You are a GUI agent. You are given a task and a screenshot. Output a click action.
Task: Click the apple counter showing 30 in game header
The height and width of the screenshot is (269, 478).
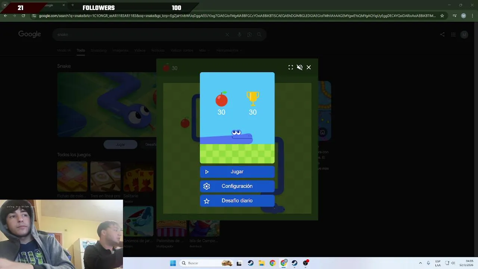coord(170,68)
